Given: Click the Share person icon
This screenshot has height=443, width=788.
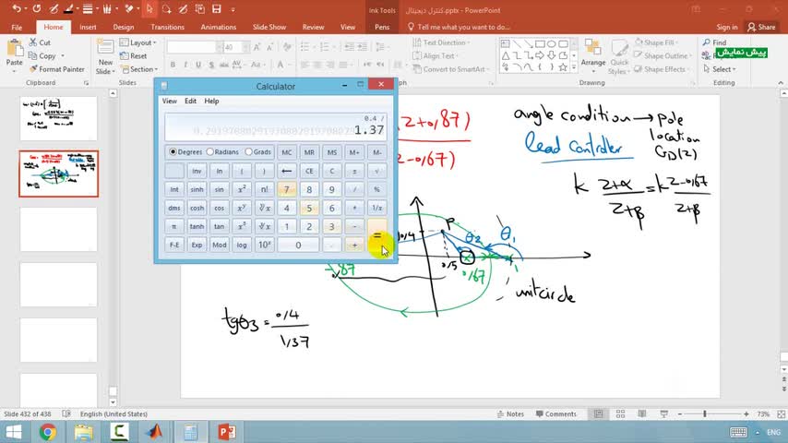Looking at the screenshot, I should 752,27.
